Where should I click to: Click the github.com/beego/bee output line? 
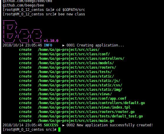[x=23, y=5]
